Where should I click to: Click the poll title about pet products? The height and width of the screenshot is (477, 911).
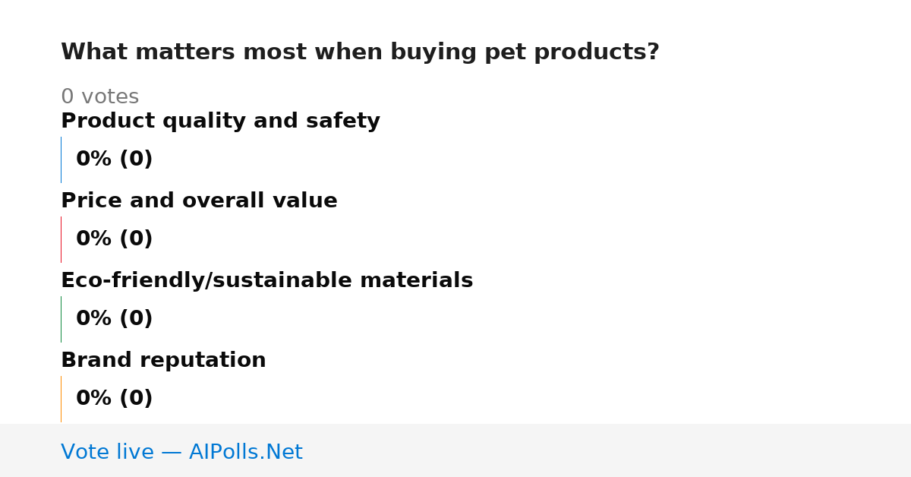pos(360,52)
